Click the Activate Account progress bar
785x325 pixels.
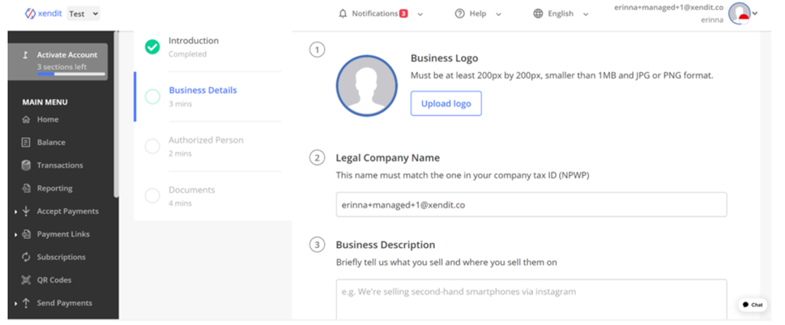click(71, 73)
